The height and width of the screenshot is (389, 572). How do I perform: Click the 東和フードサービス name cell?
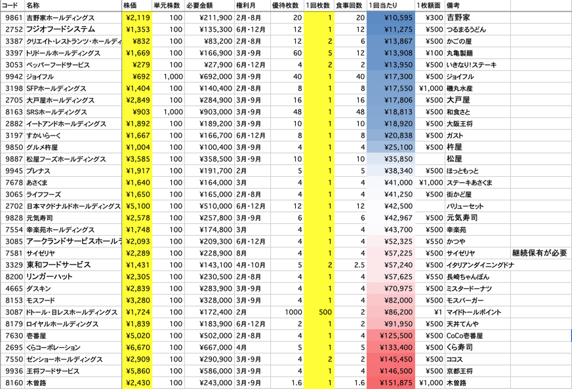tap(73, 265)
